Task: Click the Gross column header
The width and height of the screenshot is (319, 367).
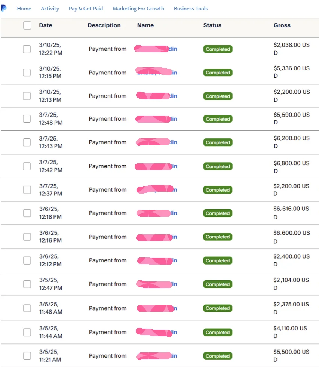Action: point(282,25)
